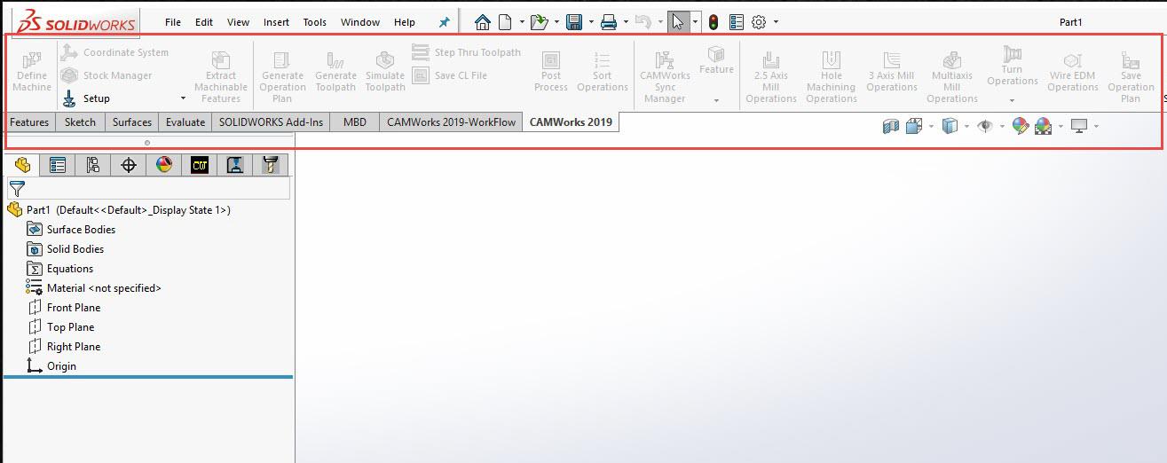
Task: Click Generate Operation Plan
Action: pyautogui.click(x=282, y=76)
